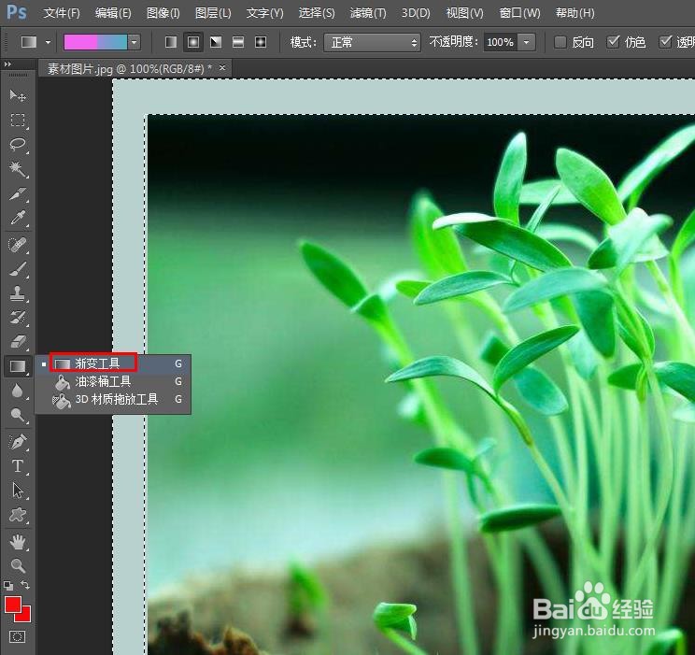Select the Crop tool

click(18, 193)
